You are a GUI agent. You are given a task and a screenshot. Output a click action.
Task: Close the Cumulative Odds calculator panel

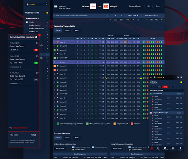(39, 35)
